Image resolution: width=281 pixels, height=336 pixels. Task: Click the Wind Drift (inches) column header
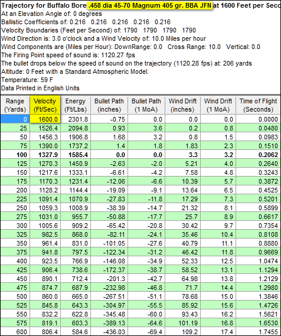click(x=182, y=105)
